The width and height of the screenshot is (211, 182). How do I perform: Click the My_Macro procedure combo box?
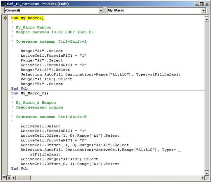point(156,10)
